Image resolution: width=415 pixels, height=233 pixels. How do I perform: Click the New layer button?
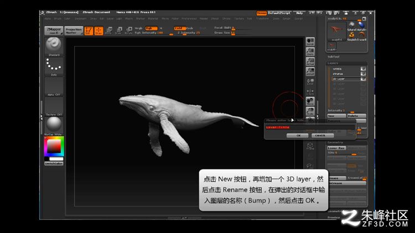click(x=336, y=116)
